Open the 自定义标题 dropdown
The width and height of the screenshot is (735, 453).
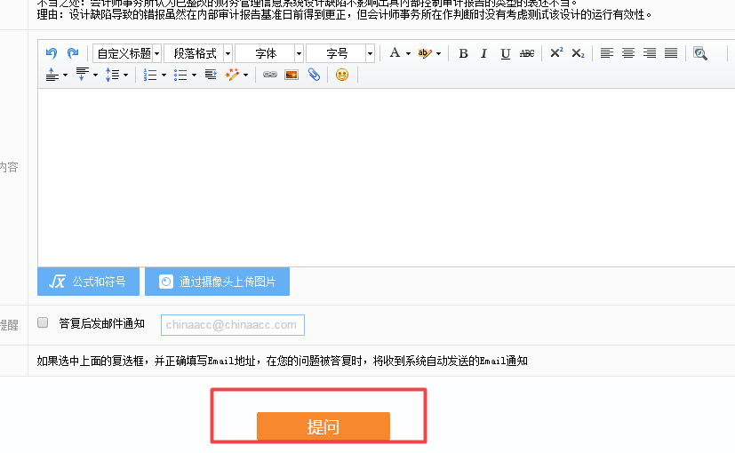tap(127, 53)
